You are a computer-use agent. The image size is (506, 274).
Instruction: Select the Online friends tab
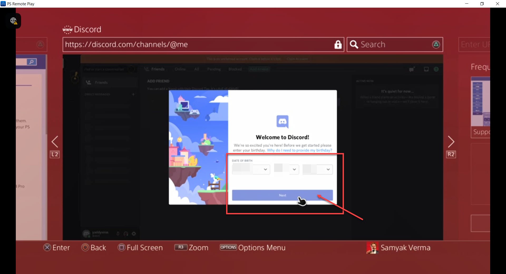[x=180, y=69]
